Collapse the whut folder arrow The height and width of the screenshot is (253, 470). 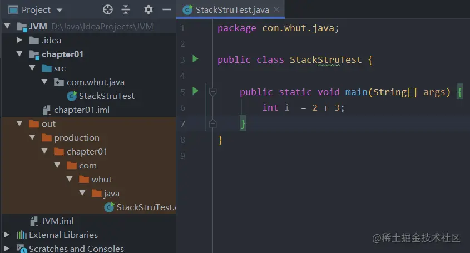coord(70,179)
